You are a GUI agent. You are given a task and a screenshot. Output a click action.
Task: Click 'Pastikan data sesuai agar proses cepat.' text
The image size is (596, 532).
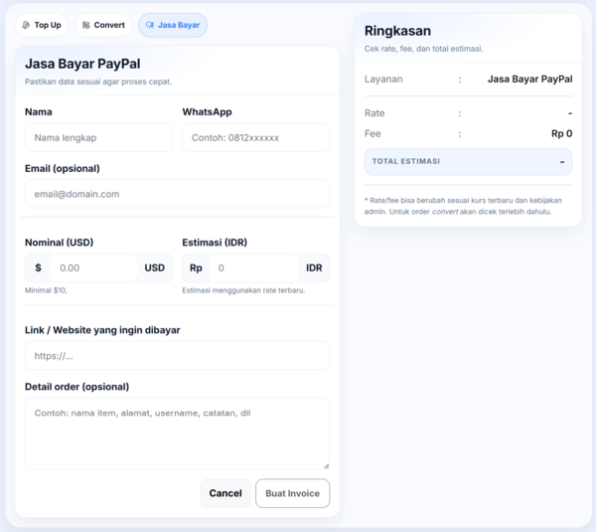[x=98, y=82]
